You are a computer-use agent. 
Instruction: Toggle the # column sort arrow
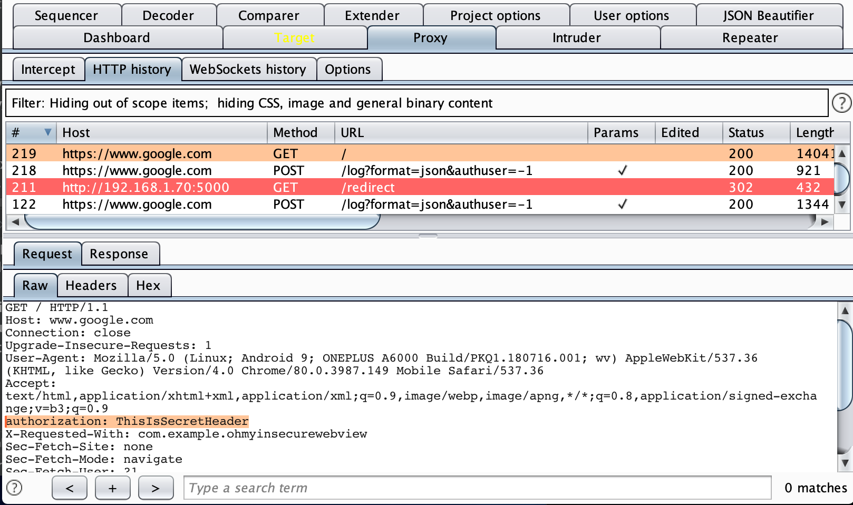click(x=48, y=132)
